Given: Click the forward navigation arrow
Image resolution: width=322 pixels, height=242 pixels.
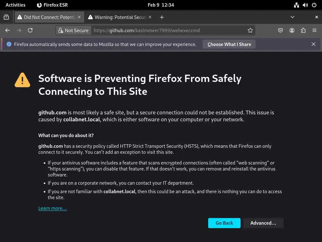Looking at the screenshot, I should (19, 31).
